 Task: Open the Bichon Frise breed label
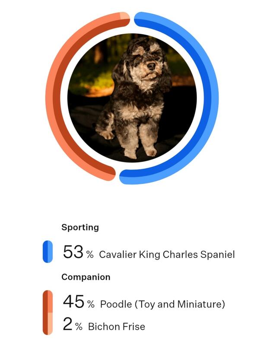[116, 326]
